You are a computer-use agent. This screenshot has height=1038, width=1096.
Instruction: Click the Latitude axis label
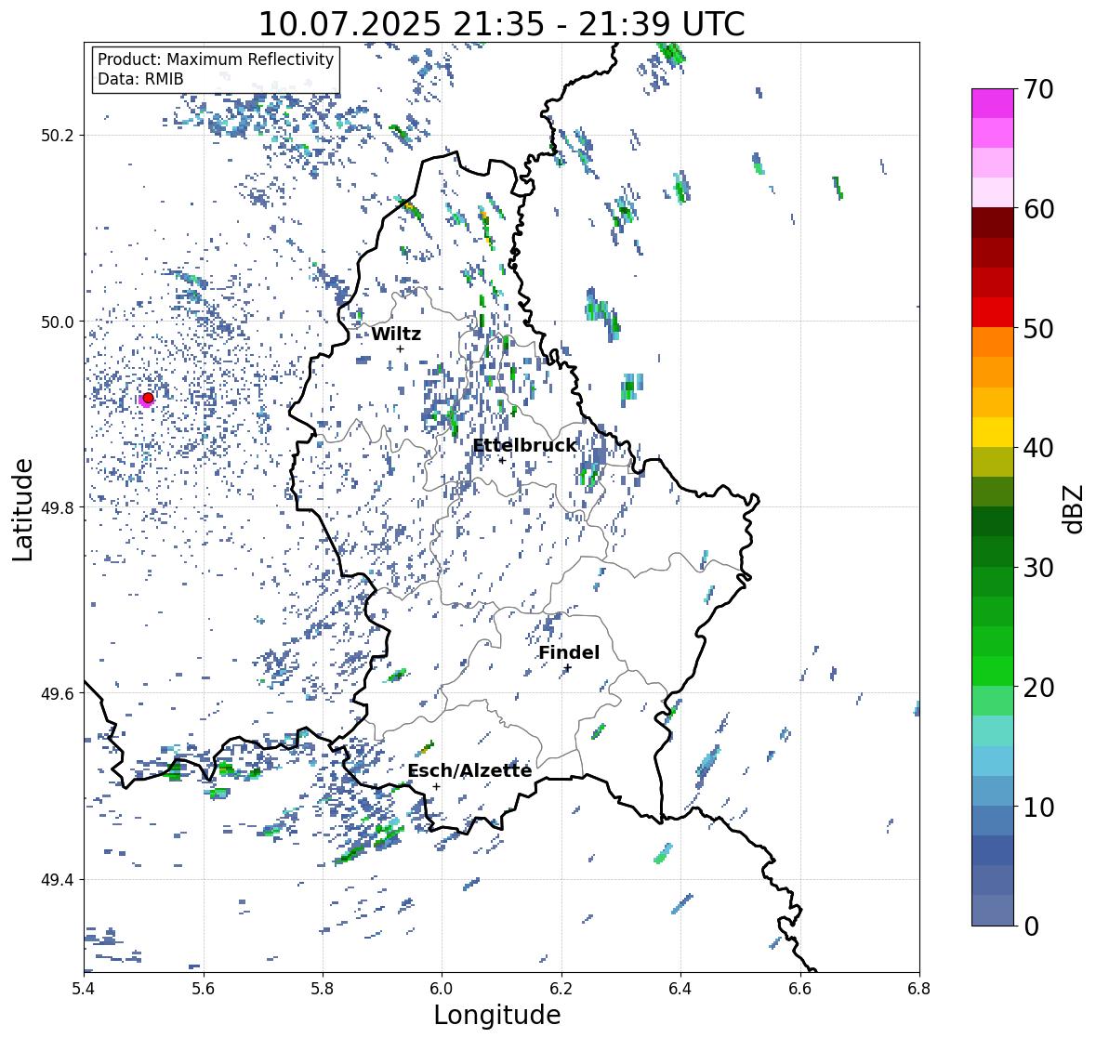[x=22, y=509]
